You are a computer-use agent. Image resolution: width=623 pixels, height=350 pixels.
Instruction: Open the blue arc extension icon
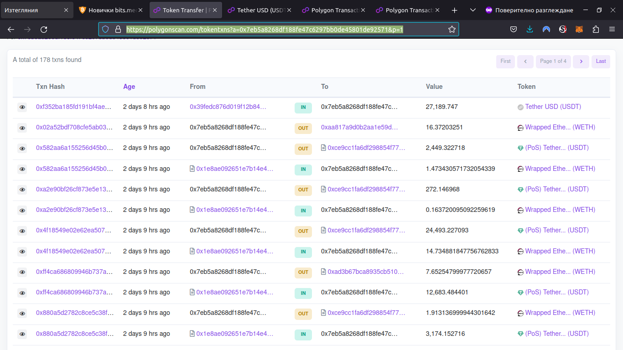546,29
